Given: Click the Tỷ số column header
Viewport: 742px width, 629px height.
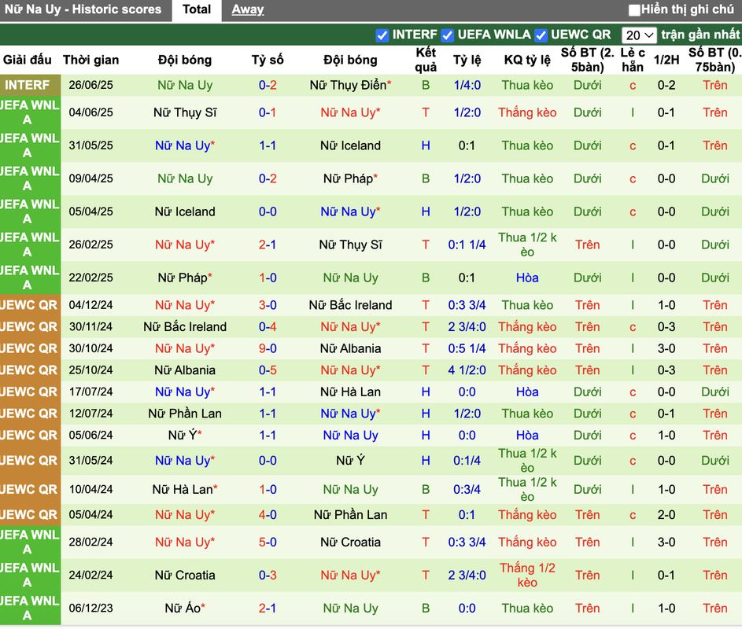Looking at the screenshot, I should click(268, 60).
